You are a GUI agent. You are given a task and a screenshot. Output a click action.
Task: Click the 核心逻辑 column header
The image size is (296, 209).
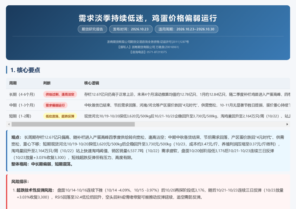click(91, 83)
